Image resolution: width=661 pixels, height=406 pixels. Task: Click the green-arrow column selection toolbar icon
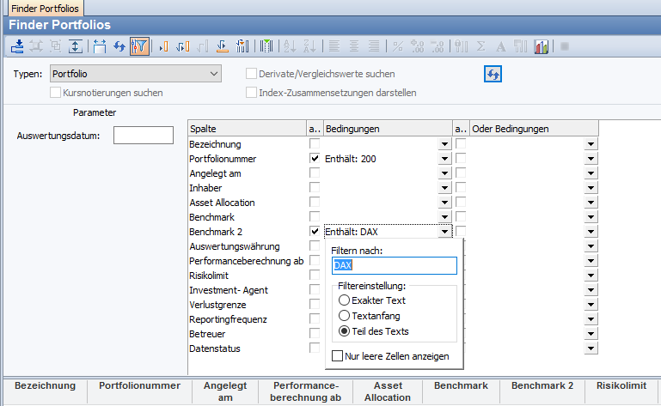click(266, 46)
